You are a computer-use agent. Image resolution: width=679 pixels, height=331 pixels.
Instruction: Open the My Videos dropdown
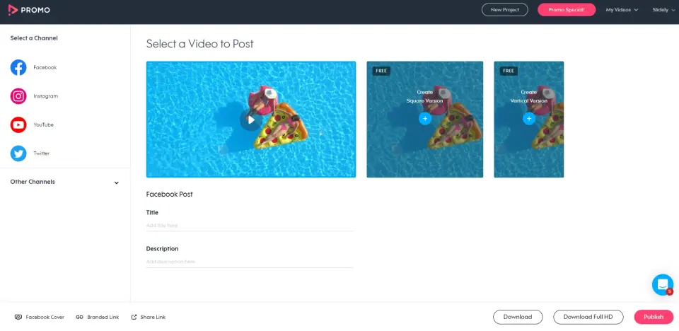(x=622, y=9)
